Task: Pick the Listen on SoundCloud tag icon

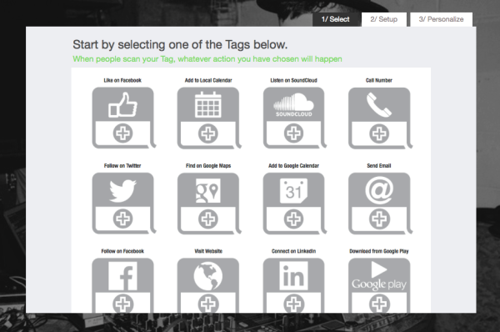Action: tap(293, 105)
